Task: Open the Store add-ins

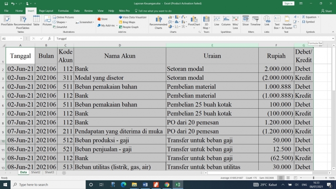Action: [x=103, y=19]
